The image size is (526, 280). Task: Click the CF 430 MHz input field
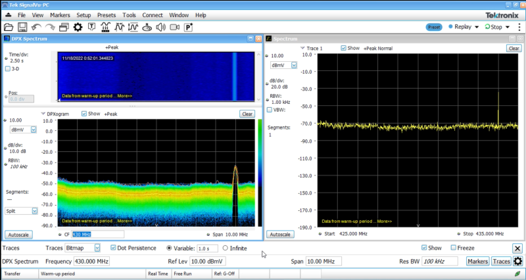coord(97,234)
